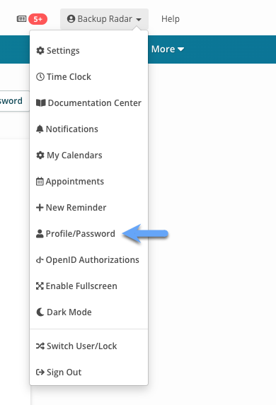Viewport: 276px width, 405px height.
Task: Click the news feed icon beside the 5+ badge
Action: [x=21, y=19]
